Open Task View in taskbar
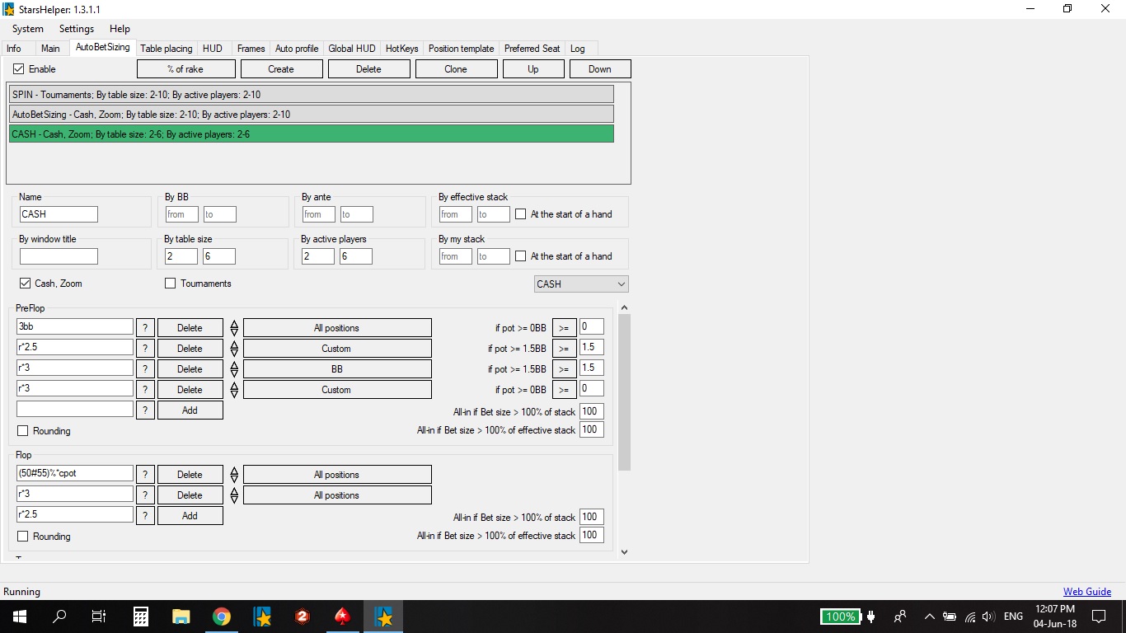 [x=99, y=617]
